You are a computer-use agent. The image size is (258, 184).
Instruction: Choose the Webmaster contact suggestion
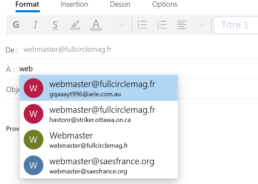point(99,140)
